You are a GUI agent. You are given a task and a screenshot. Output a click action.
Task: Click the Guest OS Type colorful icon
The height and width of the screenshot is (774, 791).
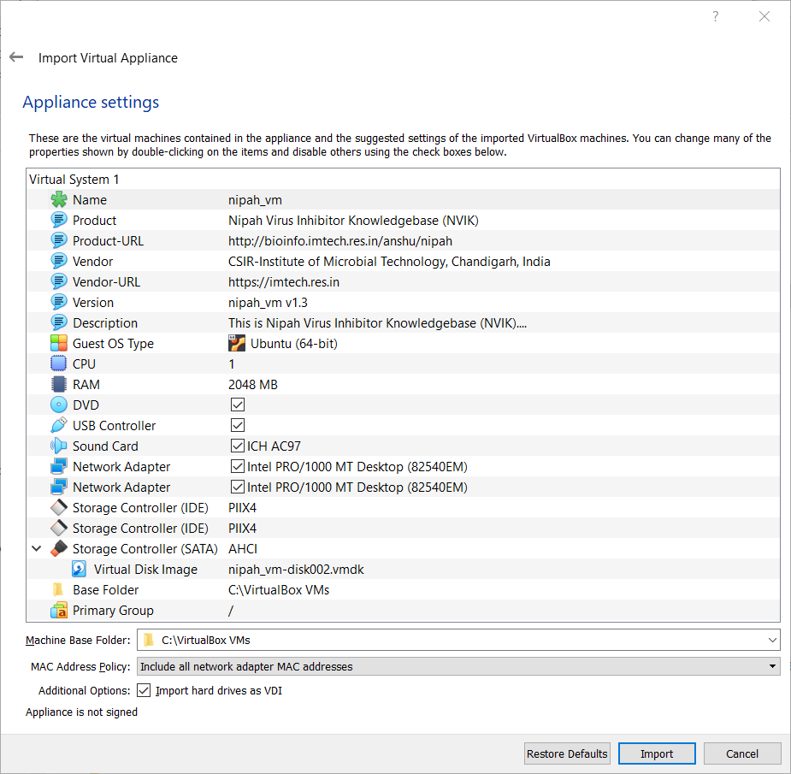(59, 344)
